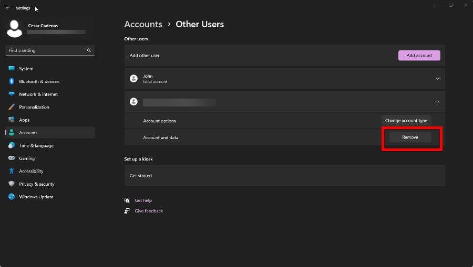Click the back arrow in Settings
Screen dimensions: 473x267
(7, 8)
